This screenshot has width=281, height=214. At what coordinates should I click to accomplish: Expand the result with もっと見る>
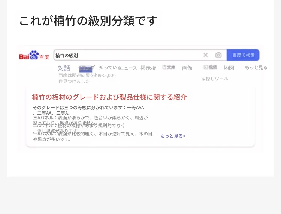point(173,136)
